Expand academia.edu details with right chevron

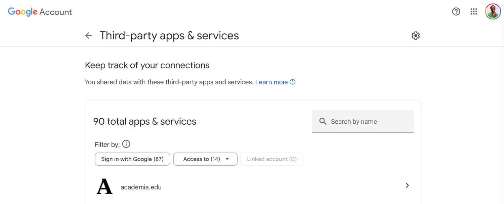[407, 185]
